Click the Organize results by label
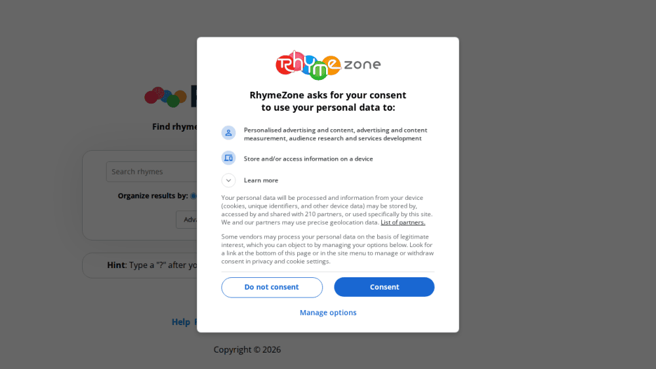 [x=153, y=195]
